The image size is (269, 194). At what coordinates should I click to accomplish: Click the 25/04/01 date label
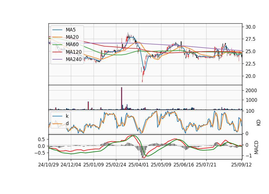138,165
